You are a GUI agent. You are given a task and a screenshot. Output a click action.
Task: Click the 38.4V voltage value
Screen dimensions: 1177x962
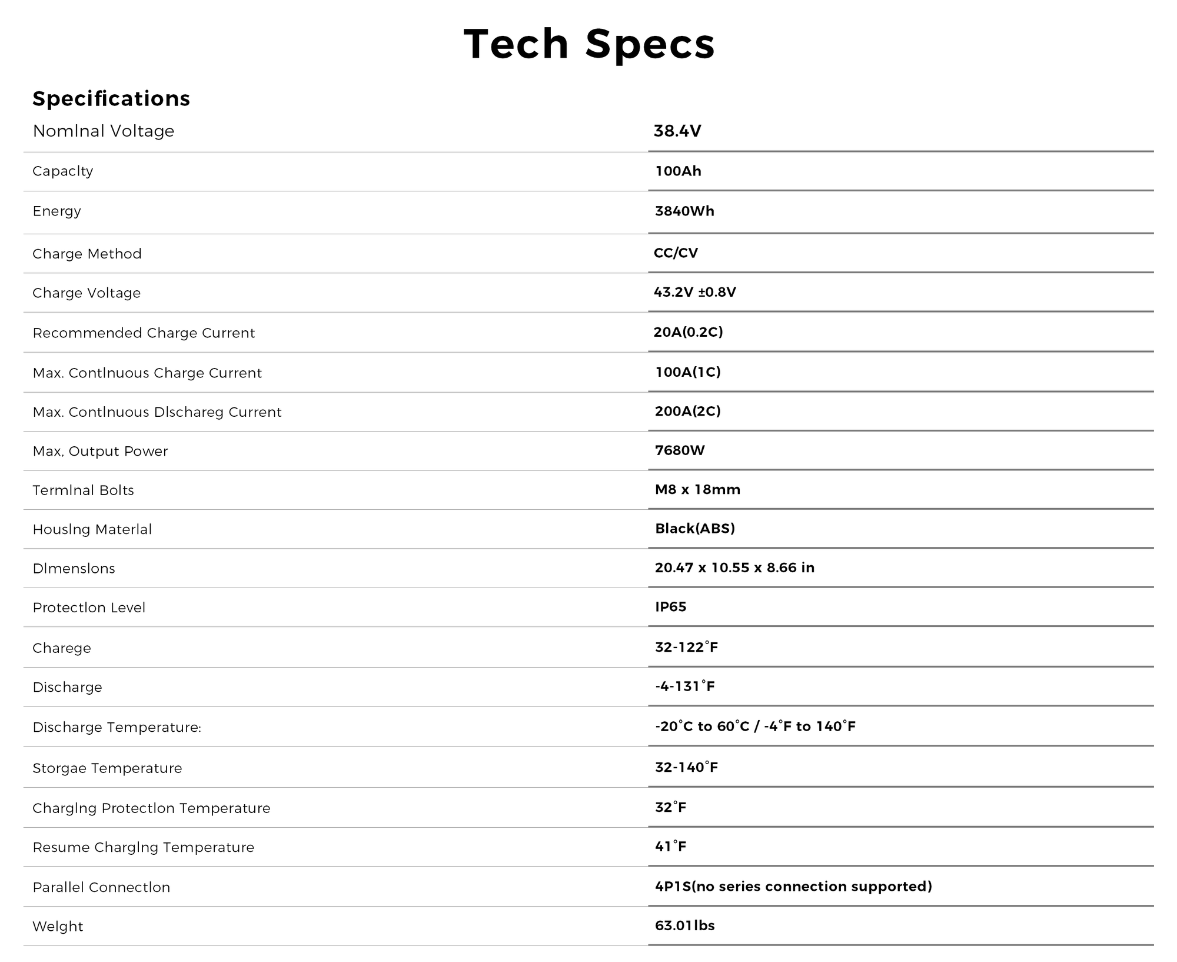point(677,131)
